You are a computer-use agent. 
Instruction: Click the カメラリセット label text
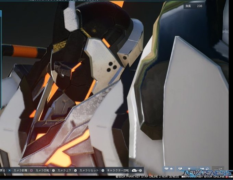click(x=89, y=170)
